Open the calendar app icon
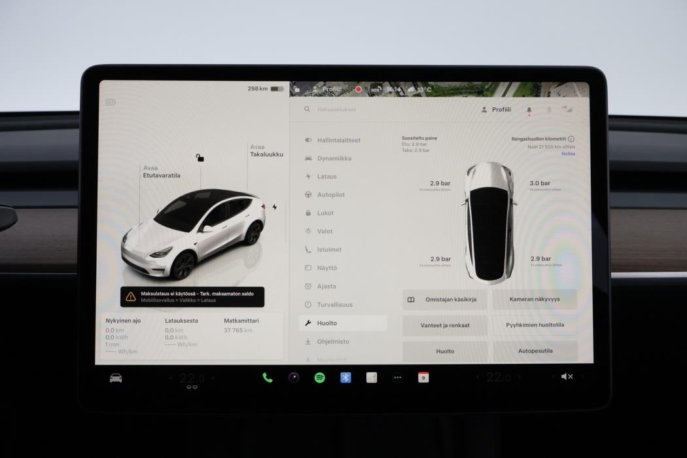 (423, 377)
